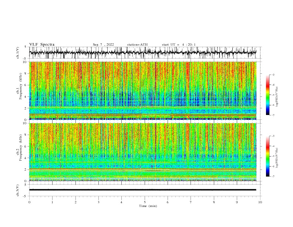Image resolution: width=293 pixels, height=227 pixels.
Task: Click the "ch.3(V)" axis label
Action: click(x=18, y=190)
